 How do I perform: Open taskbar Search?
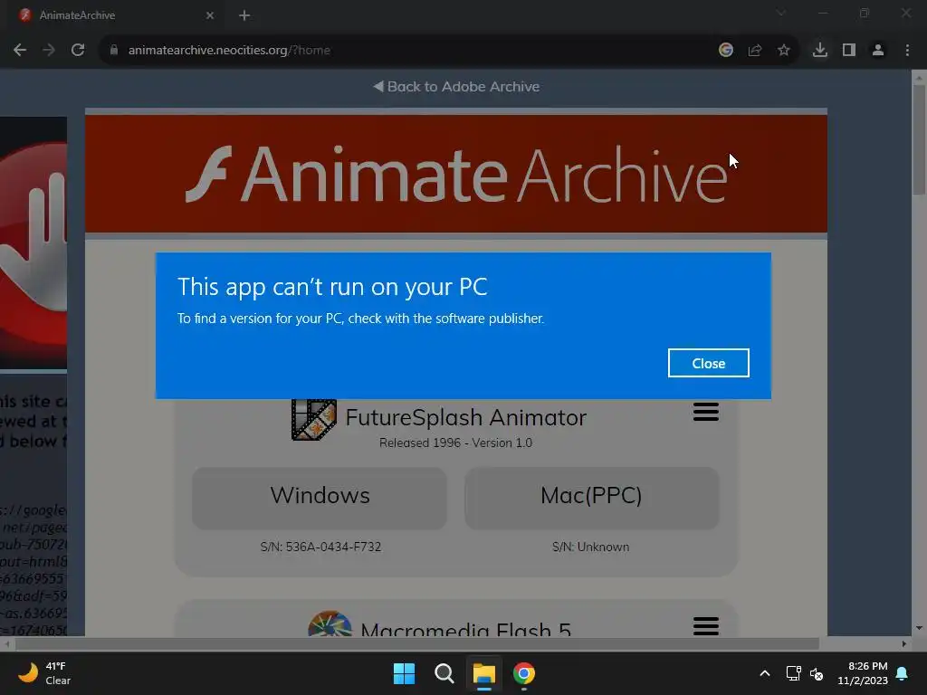coord(444,673)
